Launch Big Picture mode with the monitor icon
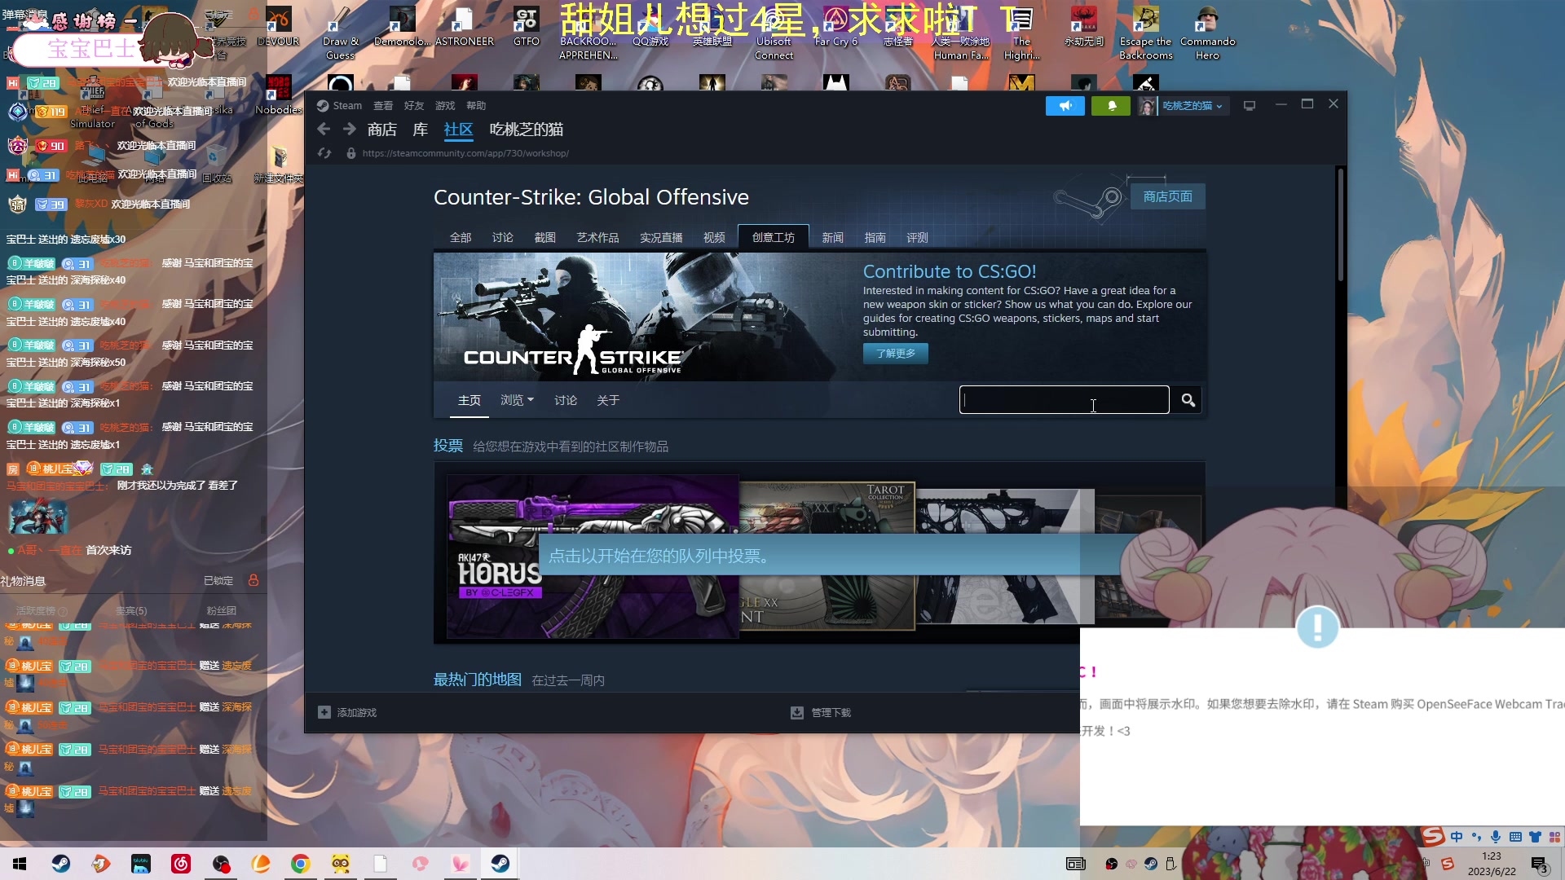 click(1250, 106)
